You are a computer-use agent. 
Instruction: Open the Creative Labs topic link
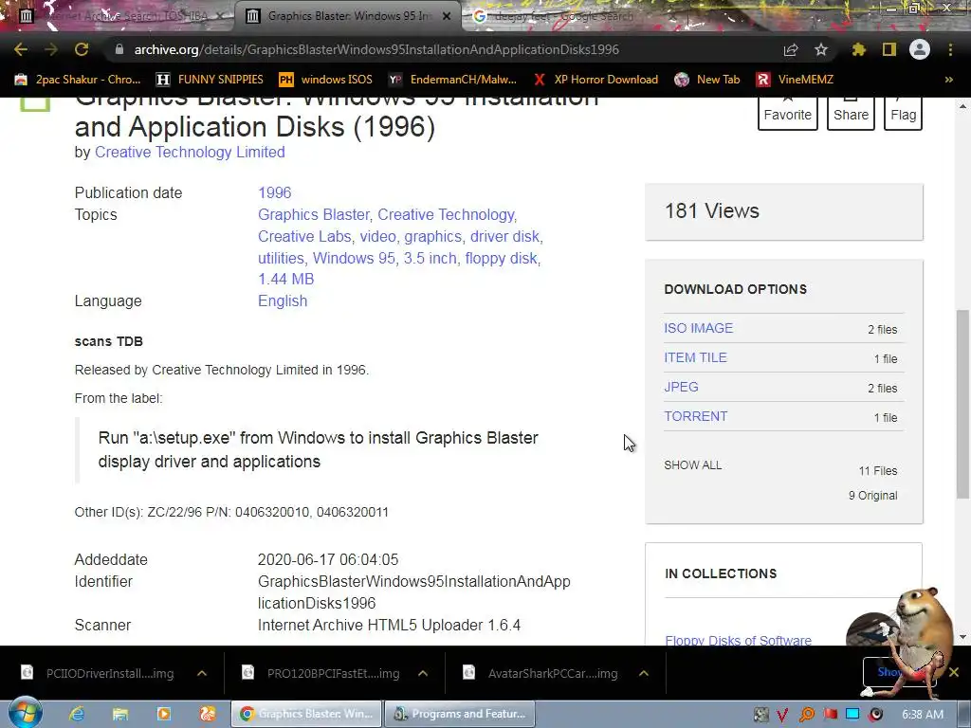click(304, 236)
